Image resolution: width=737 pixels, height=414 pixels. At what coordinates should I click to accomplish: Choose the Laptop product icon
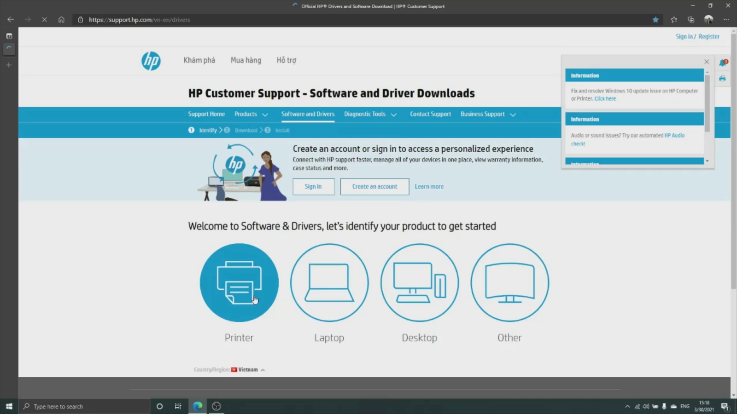point(329,282)
